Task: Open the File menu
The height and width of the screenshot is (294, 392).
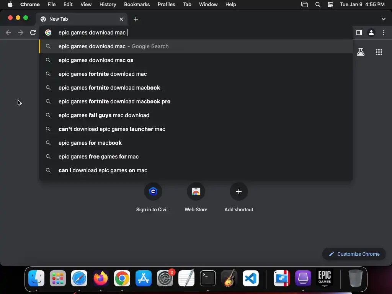Action: 52,5
